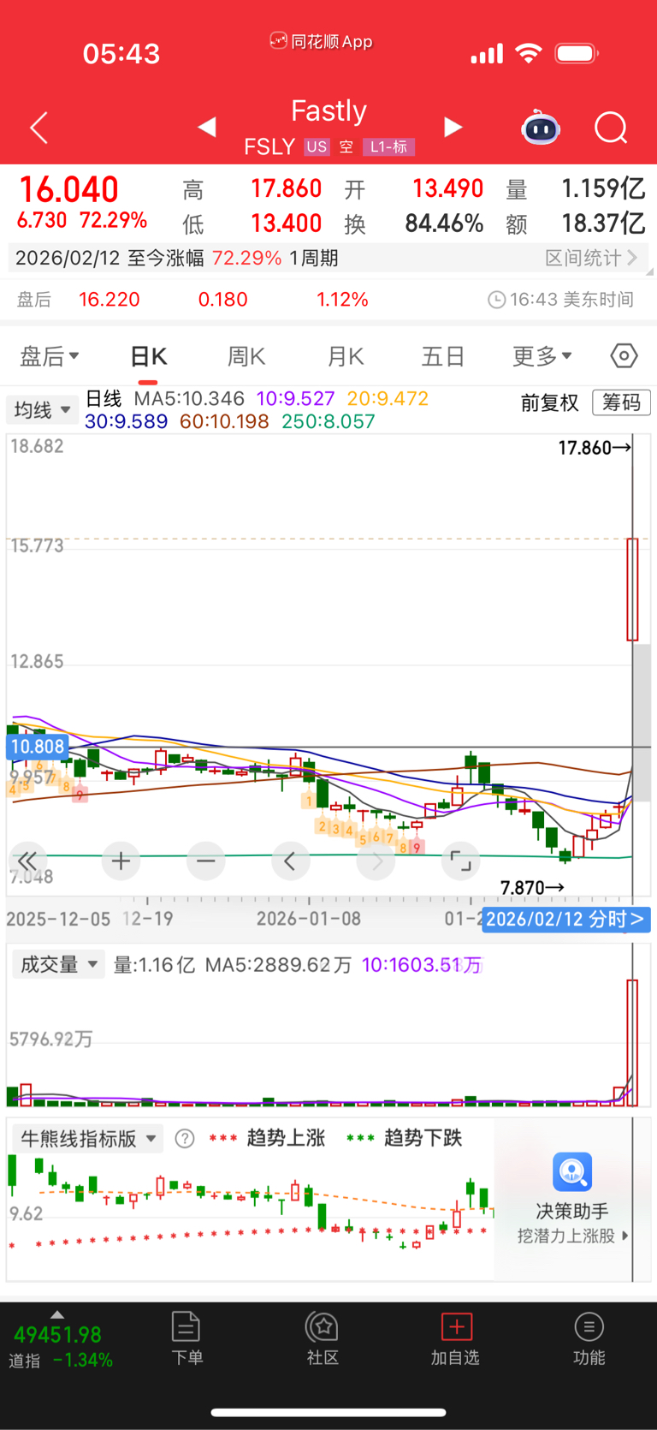Expand 挖潜力上涨股 arrow

point(625,1236)
